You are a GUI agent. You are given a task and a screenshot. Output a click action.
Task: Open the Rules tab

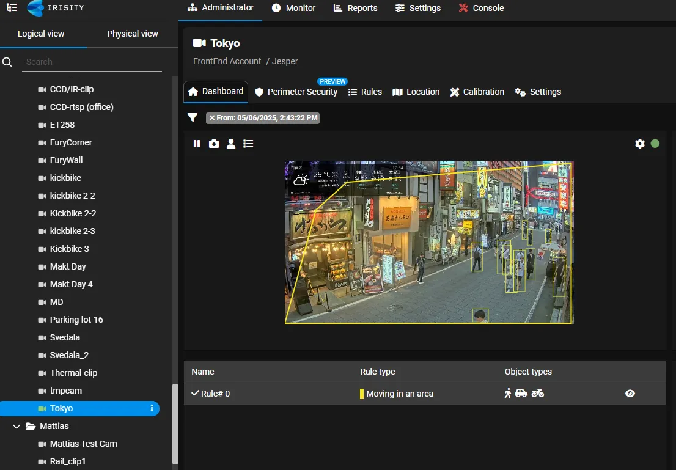(x=365, y=92)
